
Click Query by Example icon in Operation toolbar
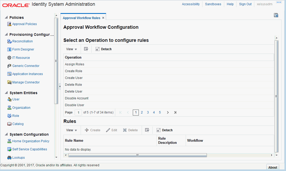[x=86, y=49]
